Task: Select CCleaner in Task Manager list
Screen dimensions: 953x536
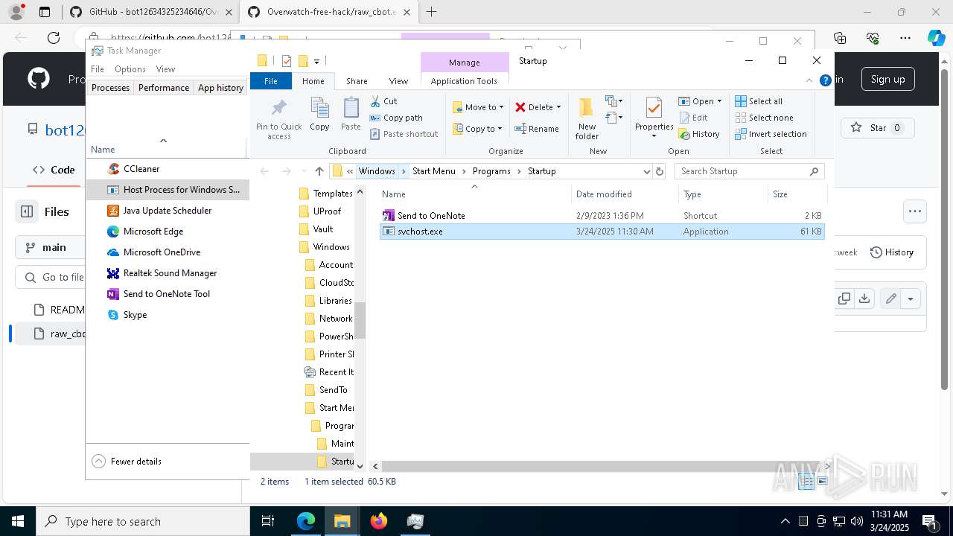Action: pyautogui.click(x=168, y=169)
